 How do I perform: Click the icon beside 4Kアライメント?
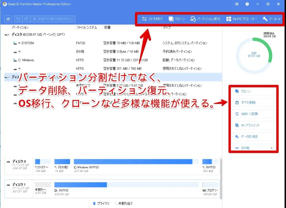point(237,125)
